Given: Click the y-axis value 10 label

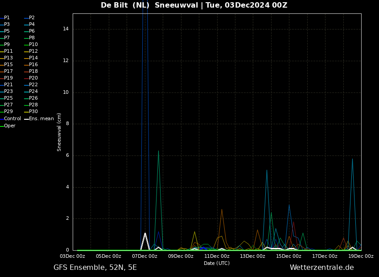Looking at the screenshot, I should pyautogui.click(x=66, y=92).
